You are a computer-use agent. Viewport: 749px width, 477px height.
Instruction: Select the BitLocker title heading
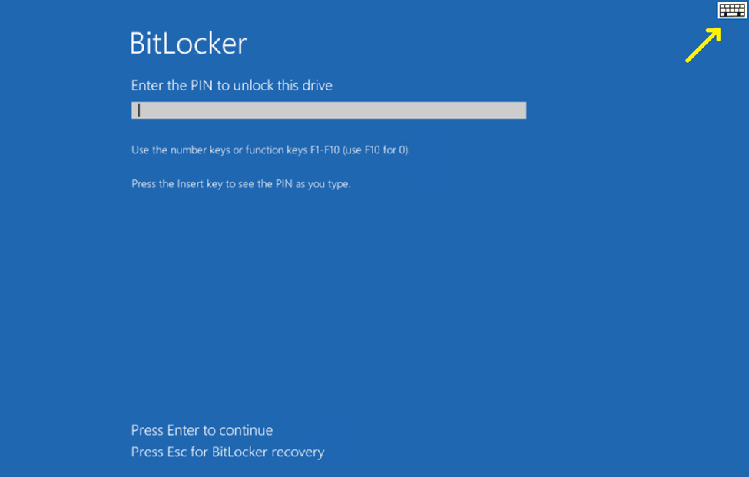click(x=188, y=44)
